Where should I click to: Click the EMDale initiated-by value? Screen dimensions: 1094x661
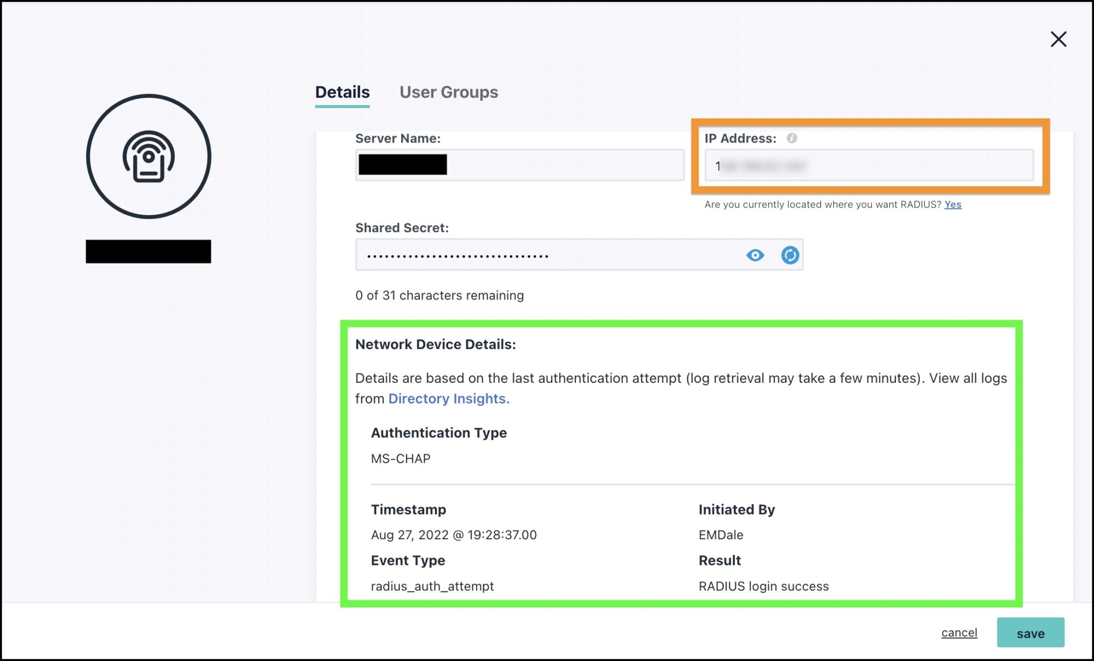coord(721,534)
